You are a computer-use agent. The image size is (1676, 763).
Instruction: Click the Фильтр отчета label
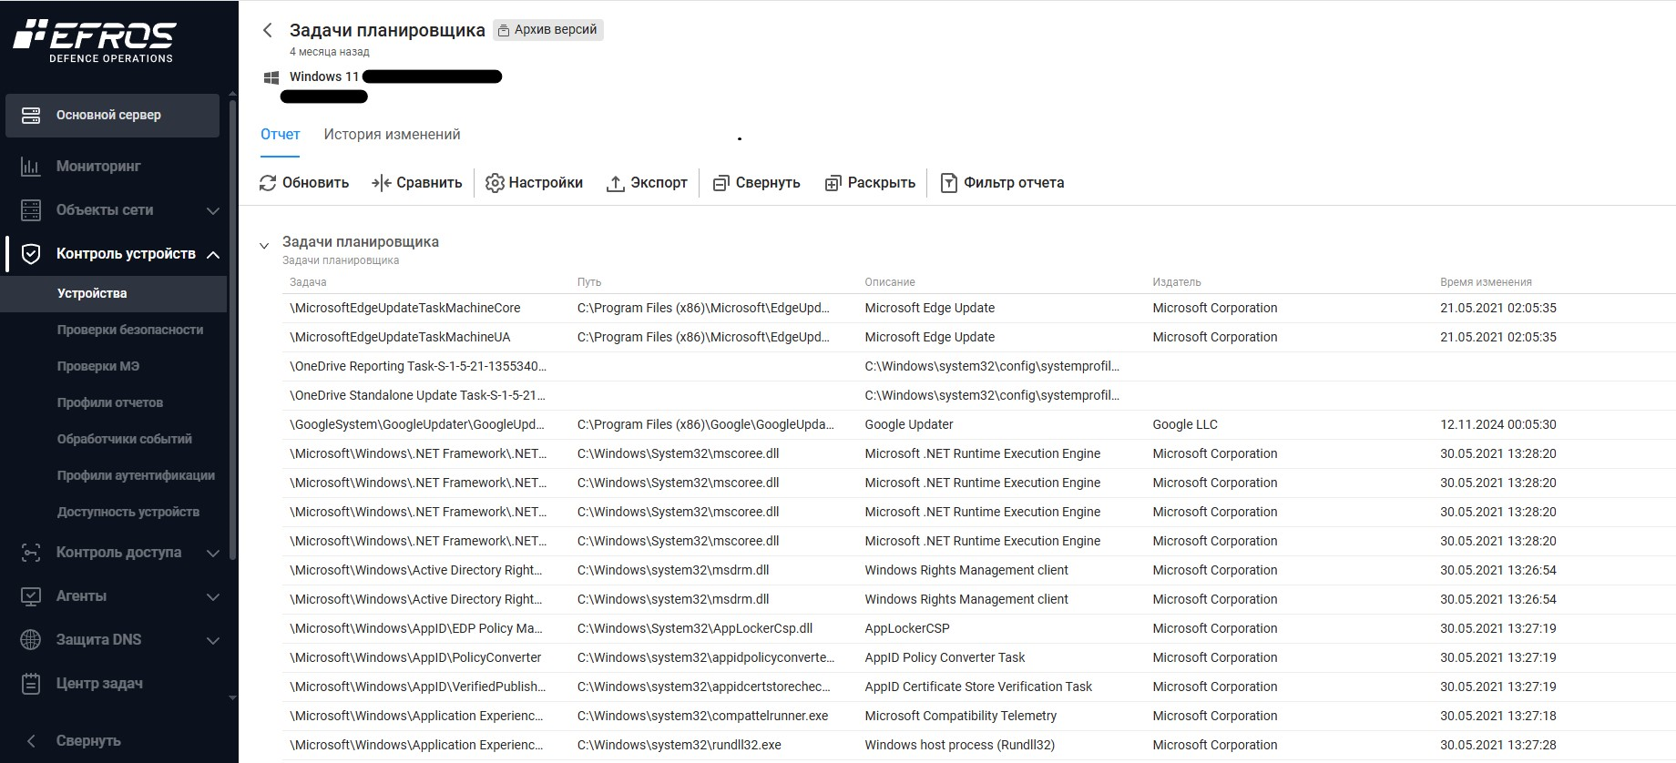pyautogui.click(x=1014, y=183)
